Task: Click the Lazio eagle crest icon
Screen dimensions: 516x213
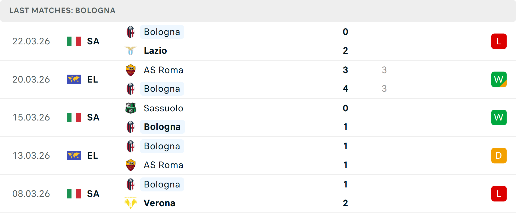Action: pyautogui.click(x=131, y=51)
